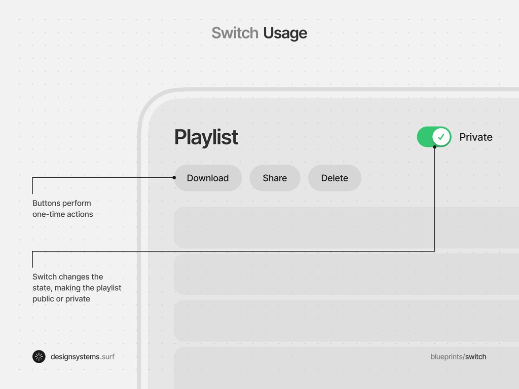
Task: Click the checkmark inside the green switch
Action: [440, 136]
